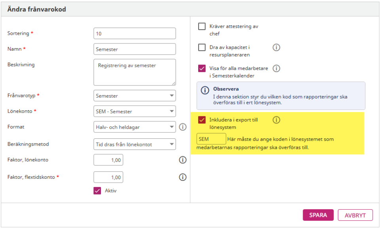Image resolution: width=381 pixels, height=229 pixels.
Task: Open the Format dropdown showing Halv- och heldagar
Action: (134, 127)
